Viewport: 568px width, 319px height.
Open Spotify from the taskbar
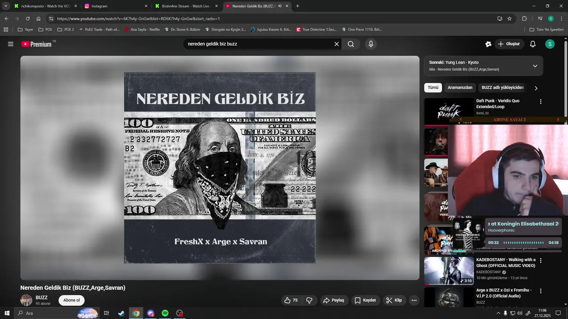pyautogui.click(x=165, y=313)
